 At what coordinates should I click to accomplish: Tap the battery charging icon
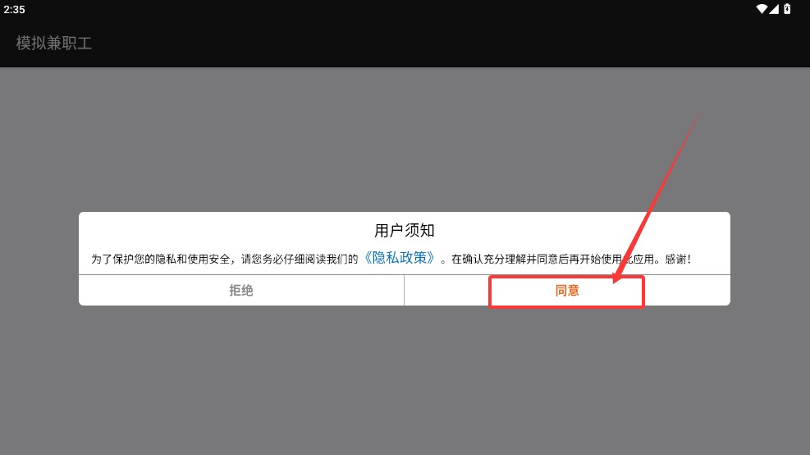point(787,9)
